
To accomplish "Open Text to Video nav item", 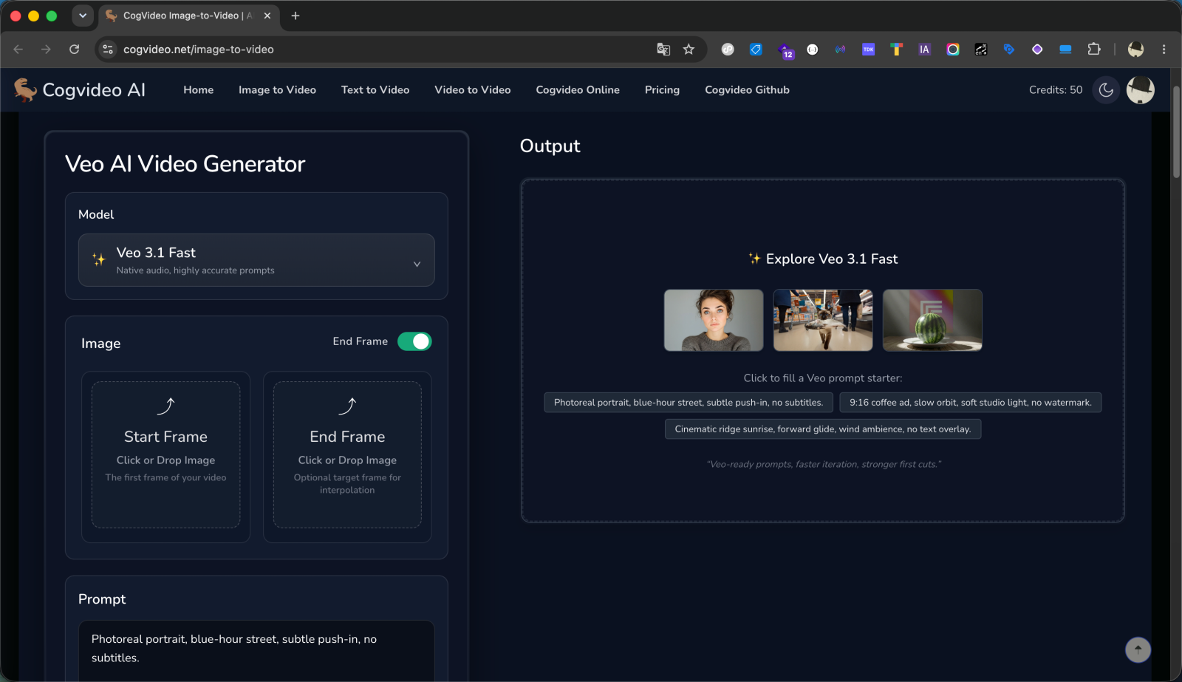I will pos(375,89).
